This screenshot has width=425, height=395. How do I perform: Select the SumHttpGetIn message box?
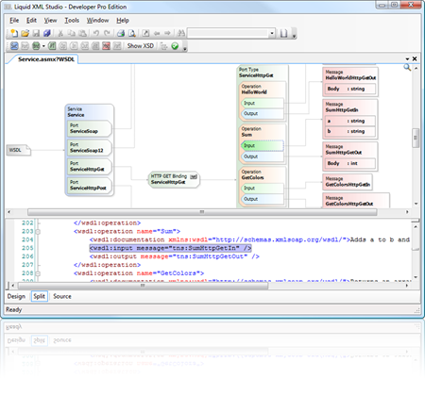[349, 119]
